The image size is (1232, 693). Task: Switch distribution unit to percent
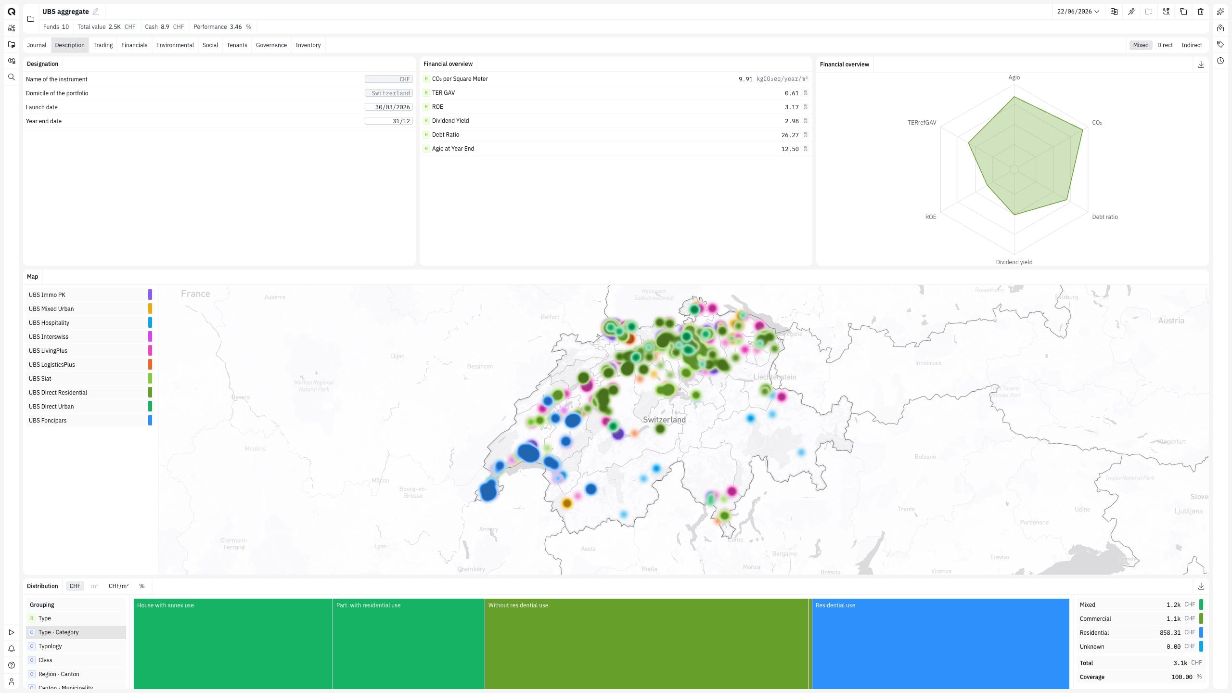pyautogui.click(x=142, y=586)
